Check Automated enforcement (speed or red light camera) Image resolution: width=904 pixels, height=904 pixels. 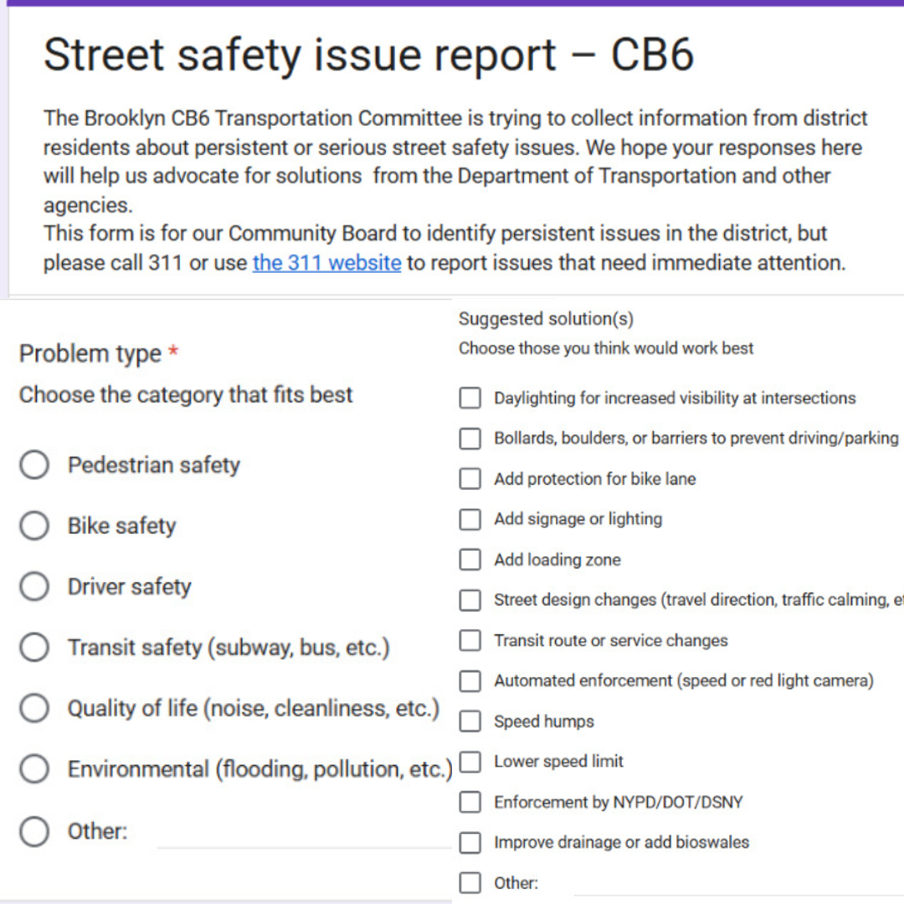coord(470,681)
